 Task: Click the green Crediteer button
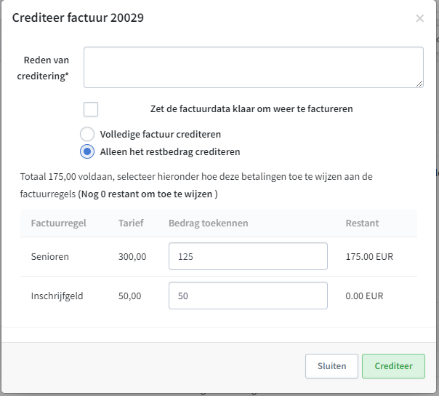(x=393, y=366)
